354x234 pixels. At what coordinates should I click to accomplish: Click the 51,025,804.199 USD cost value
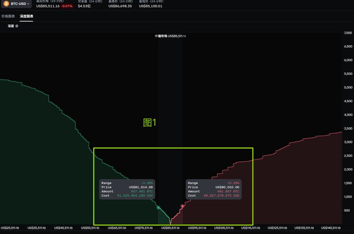(x=135, y=196)
